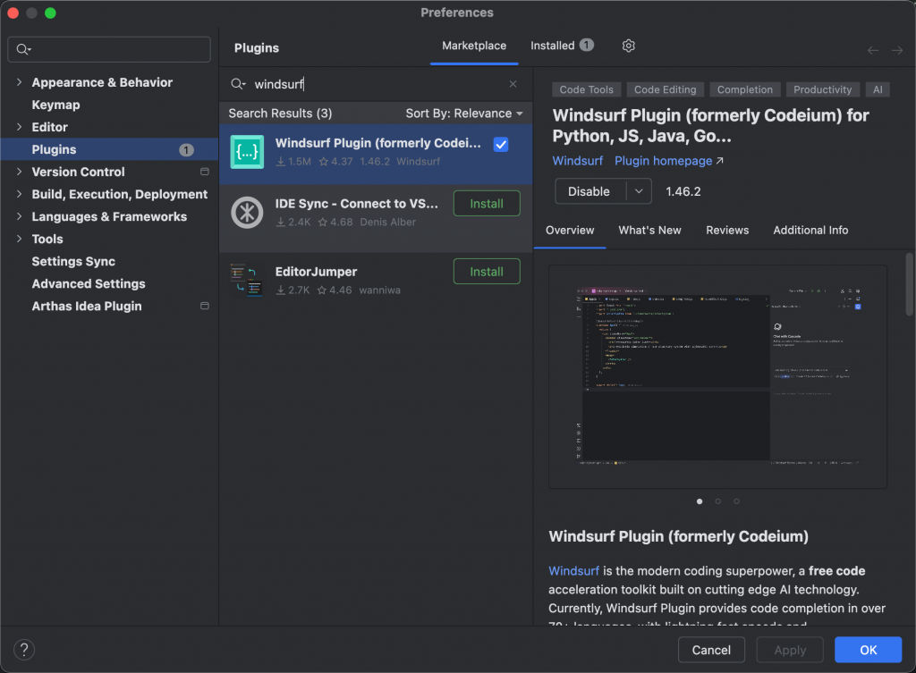Open the Disable button dropdown arrow
Viewport: 916px width, 673px height.
coord(639,191)
